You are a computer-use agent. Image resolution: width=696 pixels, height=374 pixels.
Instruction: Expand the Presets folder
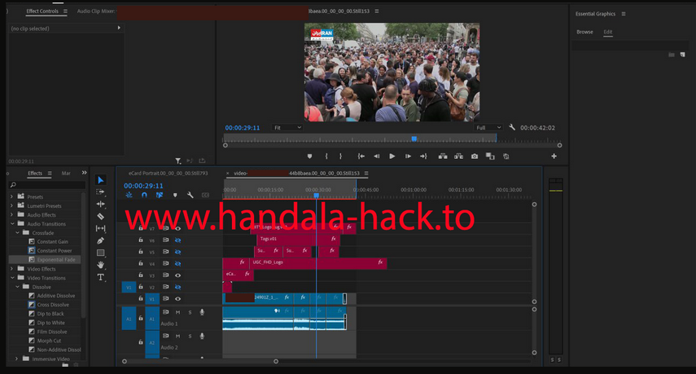pyautogui.click(x=11, y=196)
